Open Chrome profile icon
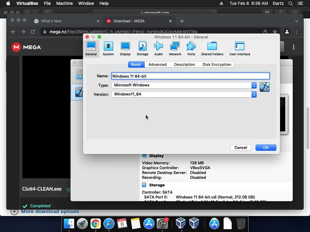This screenshot has width=310, height=232. pyautogui.click(x=287, y=32)
